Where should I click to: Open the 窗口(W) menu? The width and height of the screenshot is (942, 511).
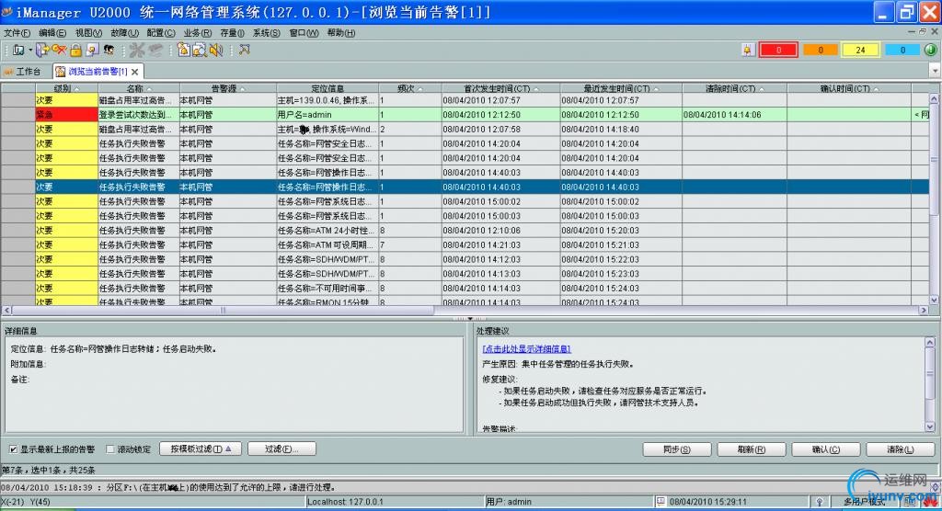coord(304,33)
